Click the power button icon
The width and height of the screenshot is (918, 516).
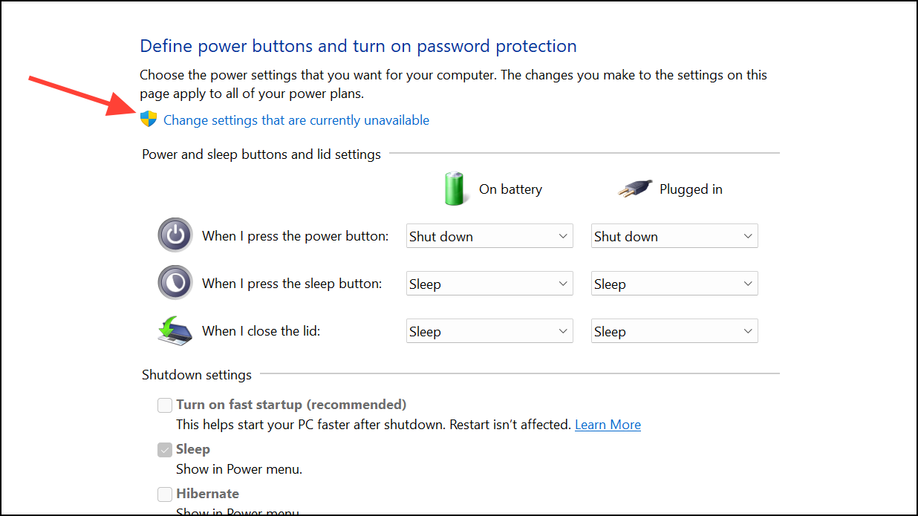pos(175,235)
